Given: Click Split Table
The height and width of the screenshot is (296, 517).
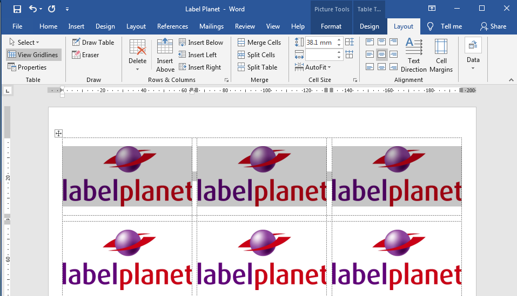Looking at the screenshot, I should [258, 67].
